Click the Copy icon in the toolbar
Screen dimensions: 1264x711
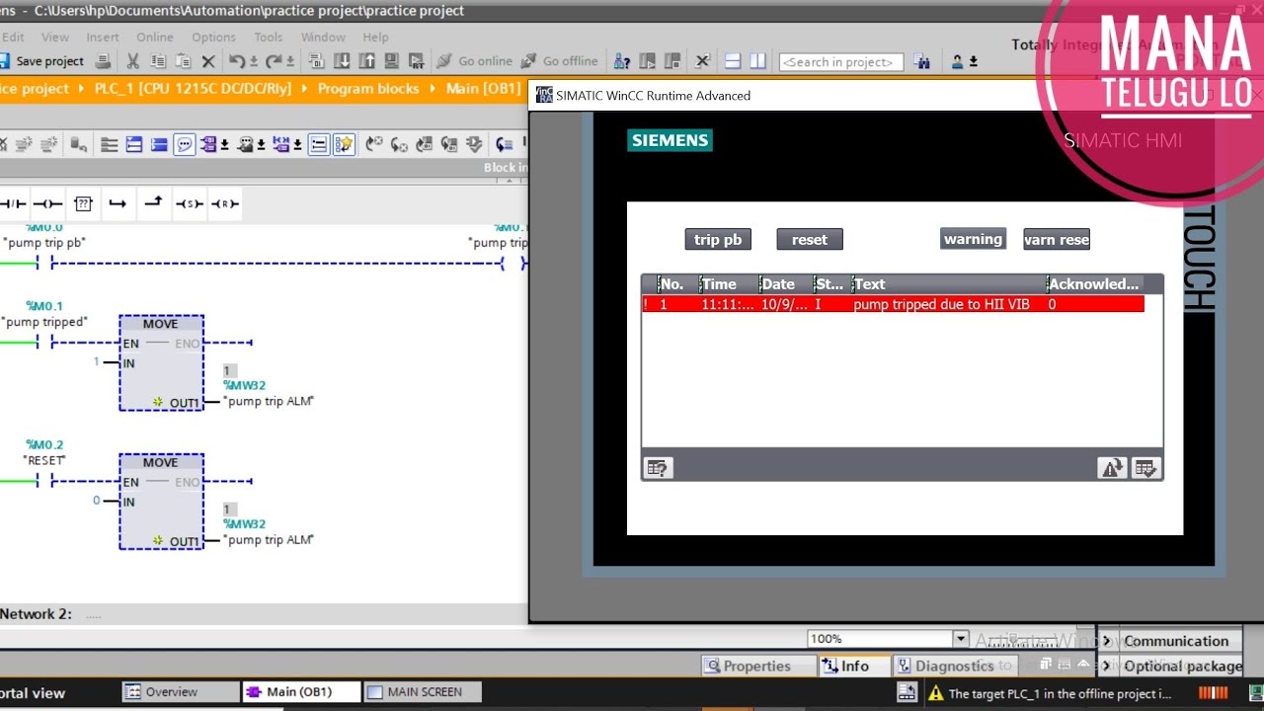(158, 61)
